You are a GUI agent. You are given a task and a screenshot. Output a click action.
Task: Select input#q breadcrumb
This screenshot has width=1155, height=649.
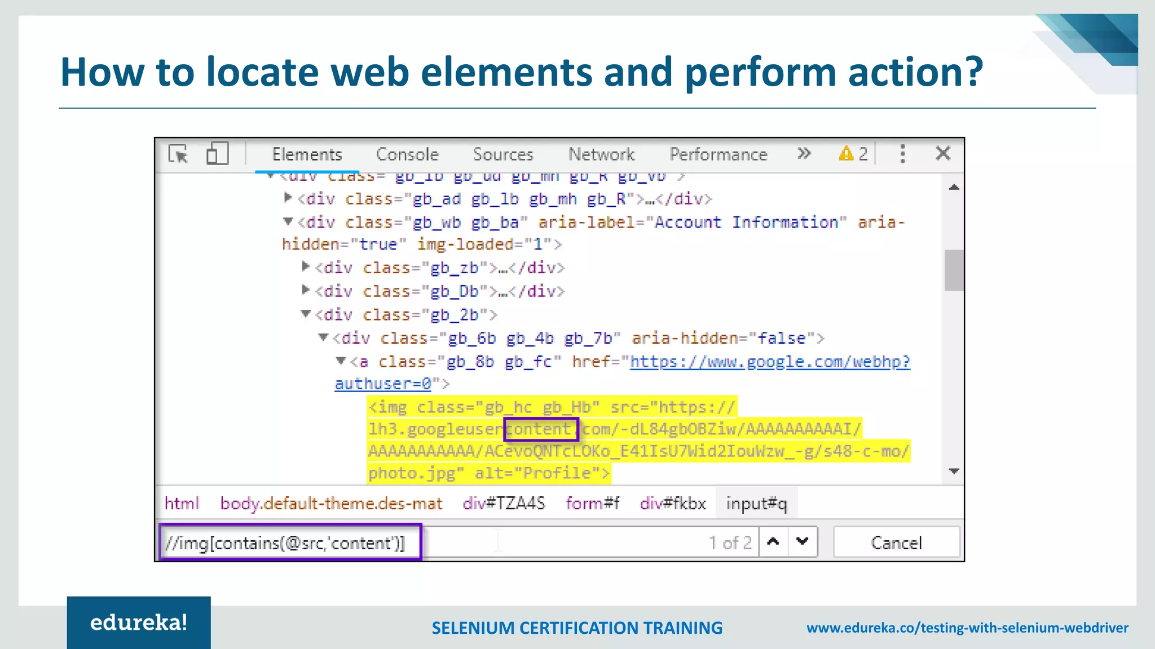click(756, 503)
